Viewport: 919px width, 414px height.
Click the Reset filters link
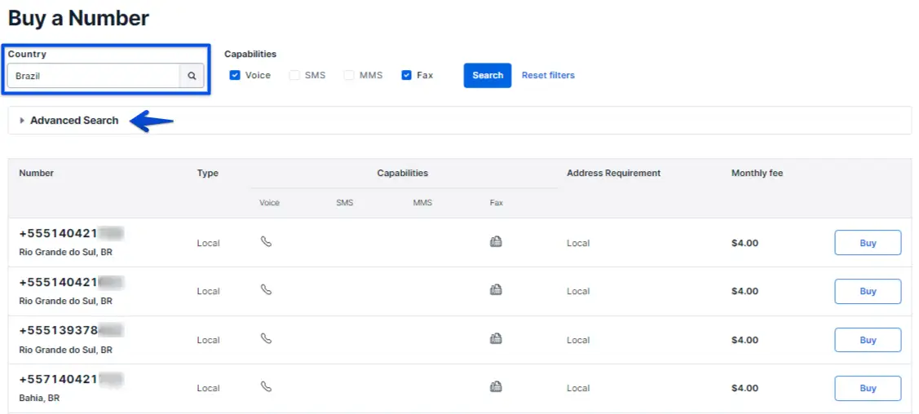coord(548,75)
